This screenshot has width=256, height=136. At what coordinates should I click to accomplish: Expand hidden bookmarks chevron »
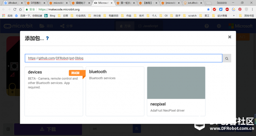pos(233,16)
